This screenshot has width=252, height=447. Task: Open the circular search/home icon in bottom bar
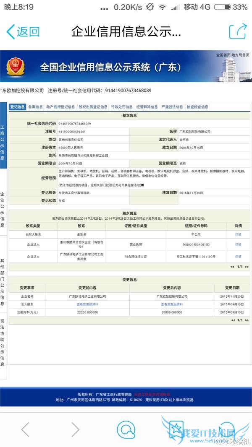(x=126, y=429)
